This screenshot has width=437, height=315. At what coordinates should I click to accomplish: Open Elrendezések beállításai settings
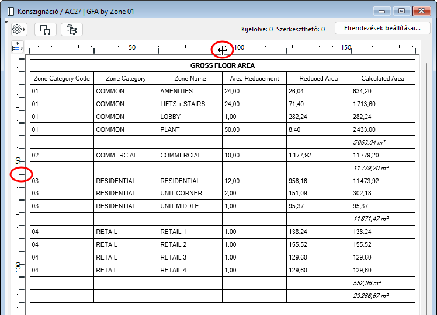point(382,28)
